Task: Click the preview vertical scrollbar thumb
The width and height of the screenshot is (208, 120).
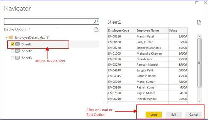Action: click(199, 63)
